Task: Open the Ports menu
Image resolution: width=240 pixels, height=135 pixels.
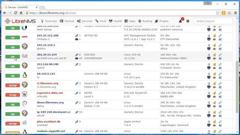Action: click(x=101, y=21)
